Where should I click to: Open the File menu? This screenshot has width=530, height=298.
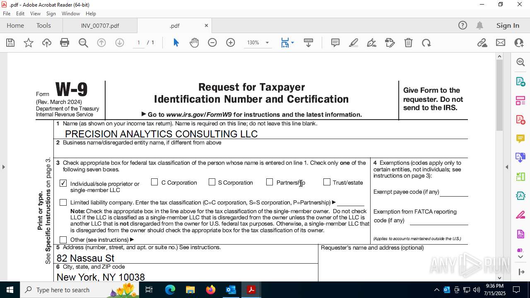coord(7,14)
